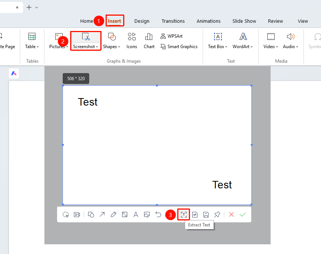Click the Insert tab

pyautogui.click(x=115, y=21)
